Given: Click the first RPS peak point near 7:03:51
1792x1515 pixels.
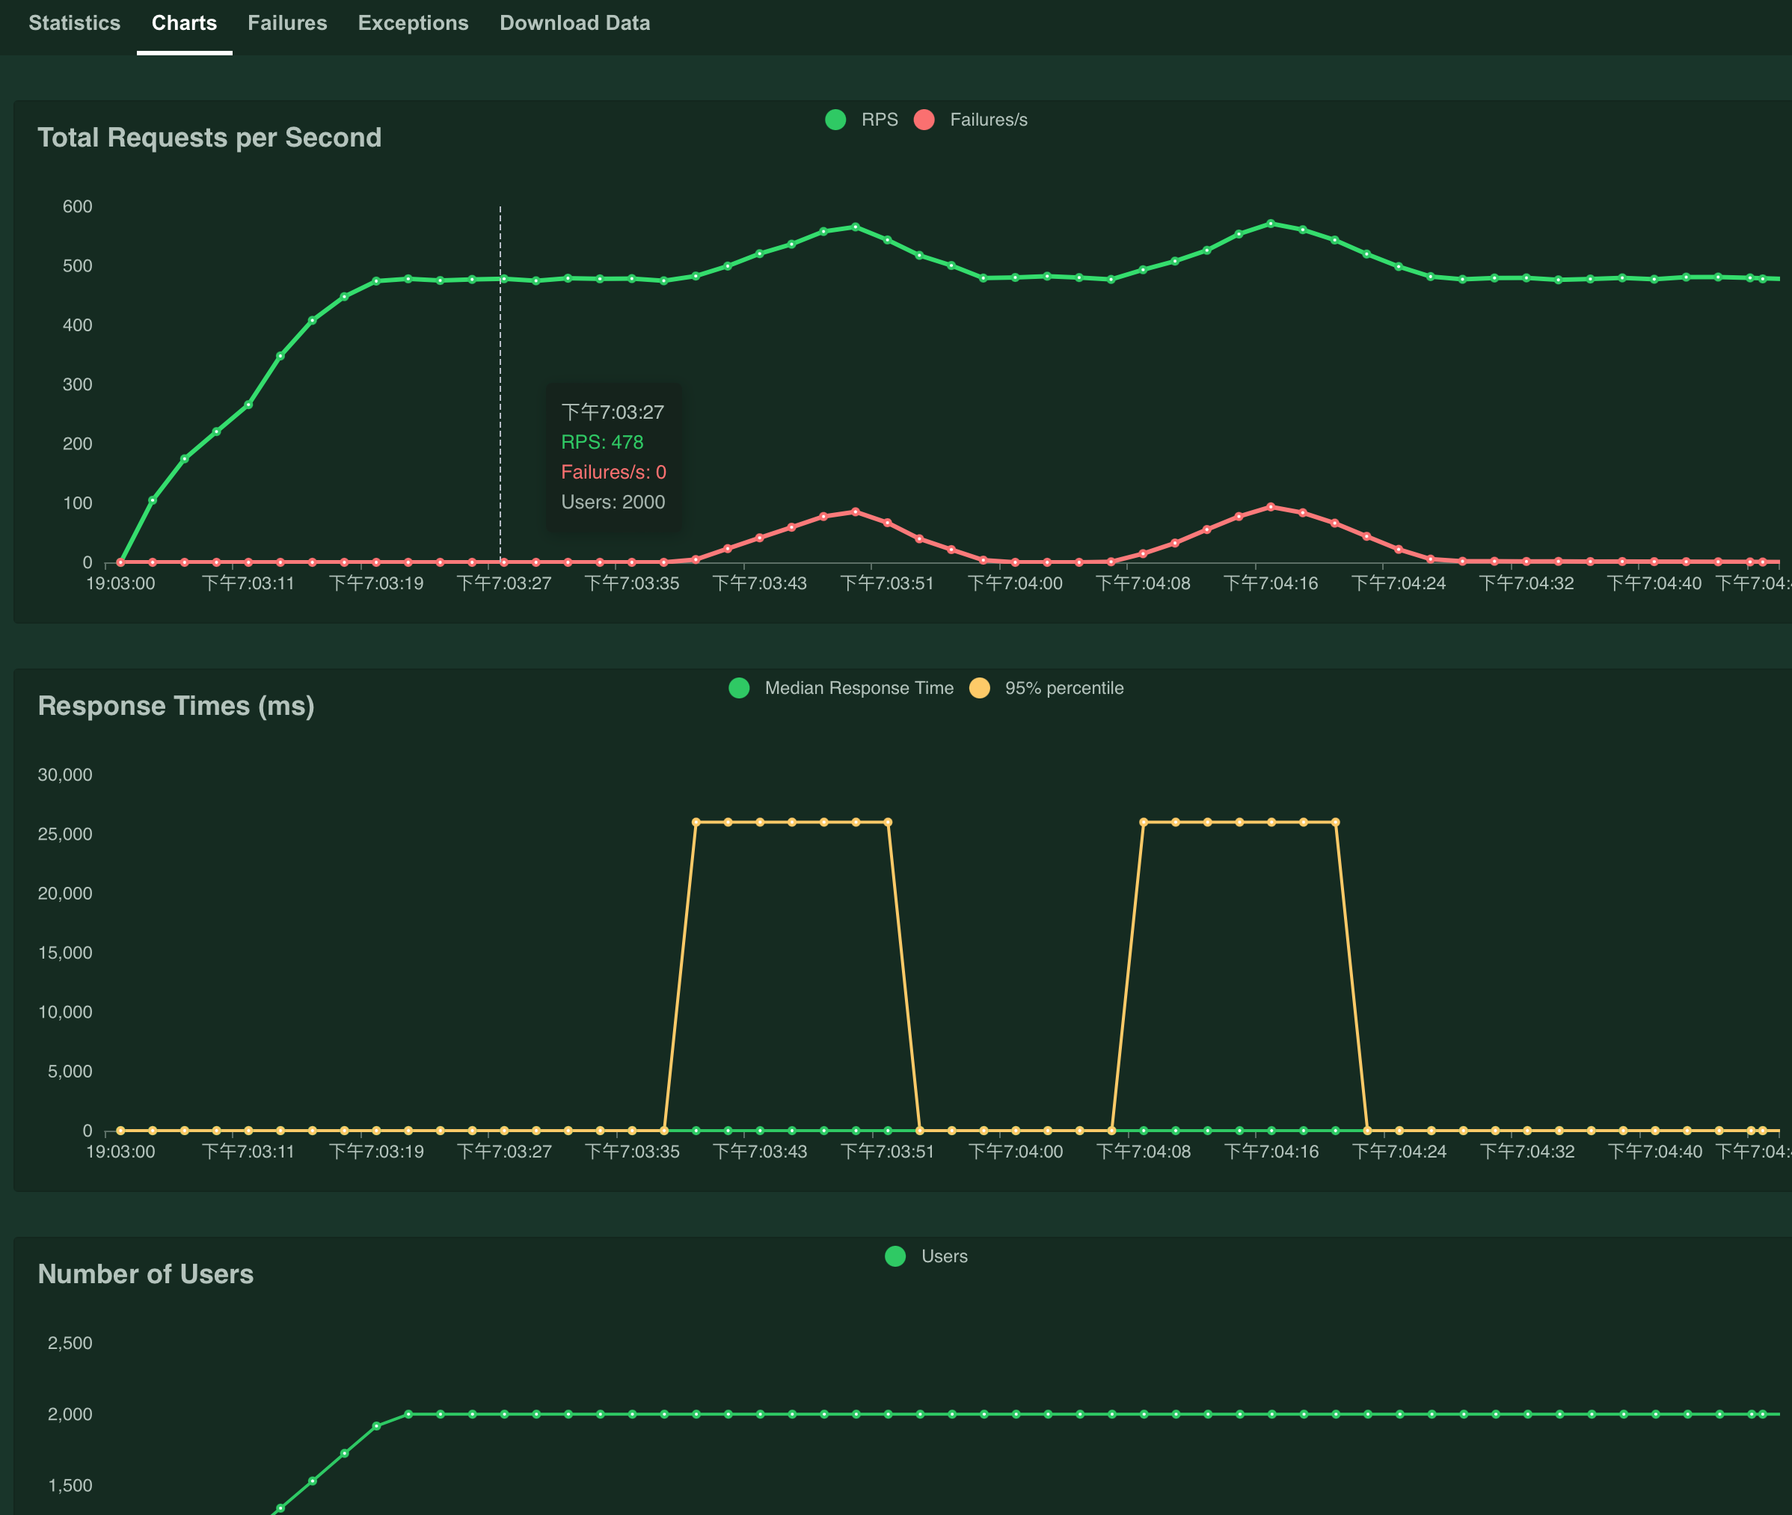Looking at the screenshot, I should pyautogui.click(x=855, y=227).
